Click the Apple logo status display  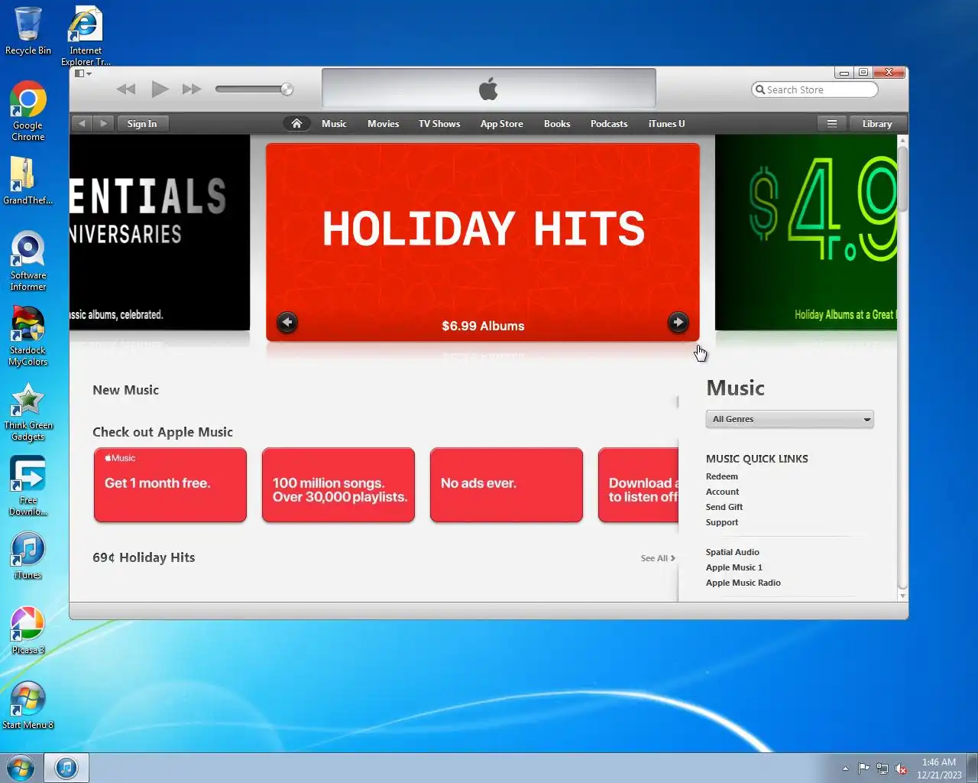tap(489, 89)
